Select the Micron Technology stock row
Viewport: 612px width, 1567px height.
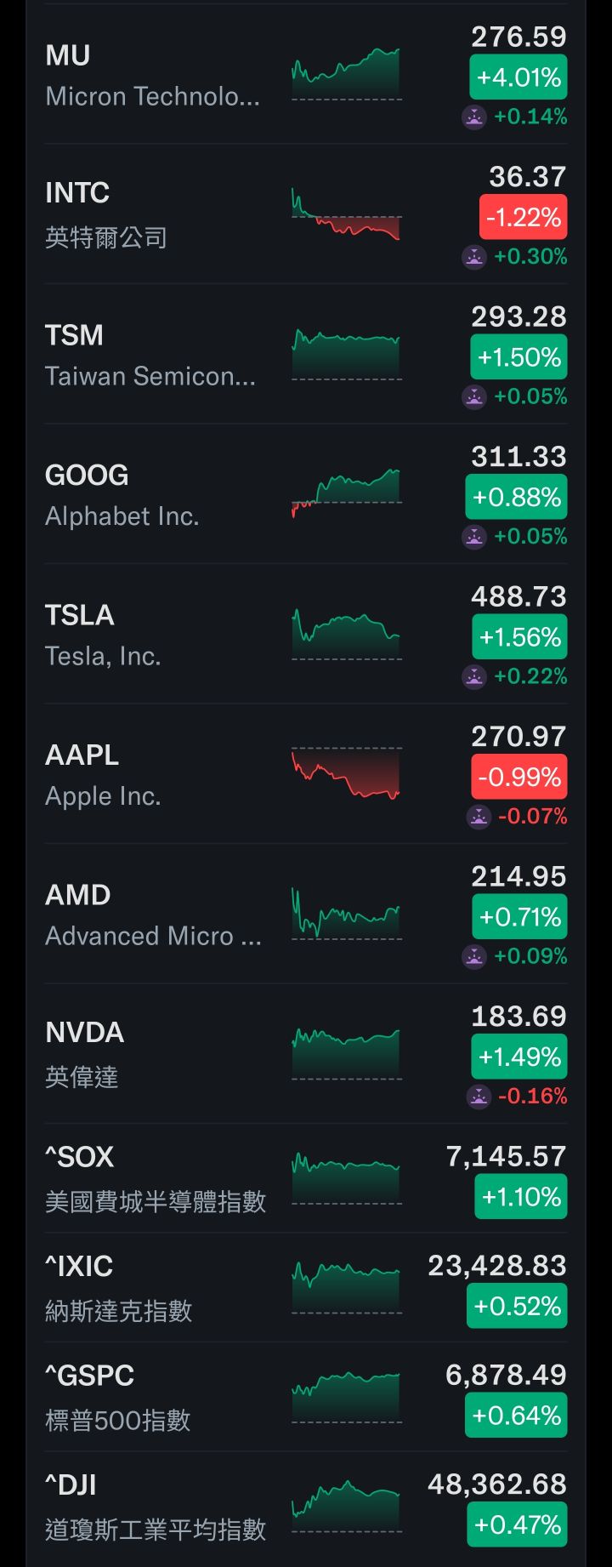(x=153, y=75)
